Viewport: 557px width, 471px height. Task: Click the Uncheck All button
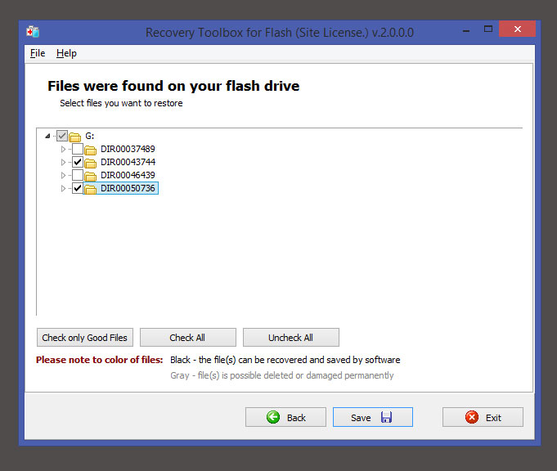coord(290,338)
